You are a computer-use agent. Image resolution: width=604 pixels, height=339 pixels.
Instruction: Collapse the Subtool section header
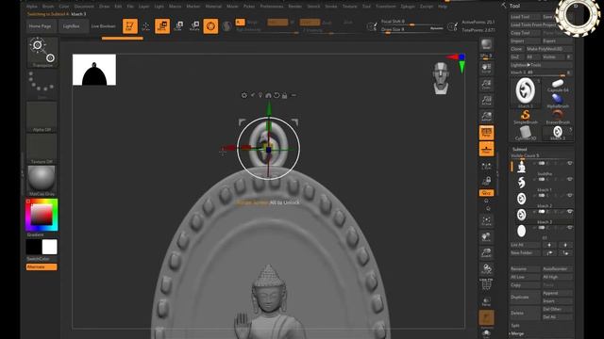point(520,149)
